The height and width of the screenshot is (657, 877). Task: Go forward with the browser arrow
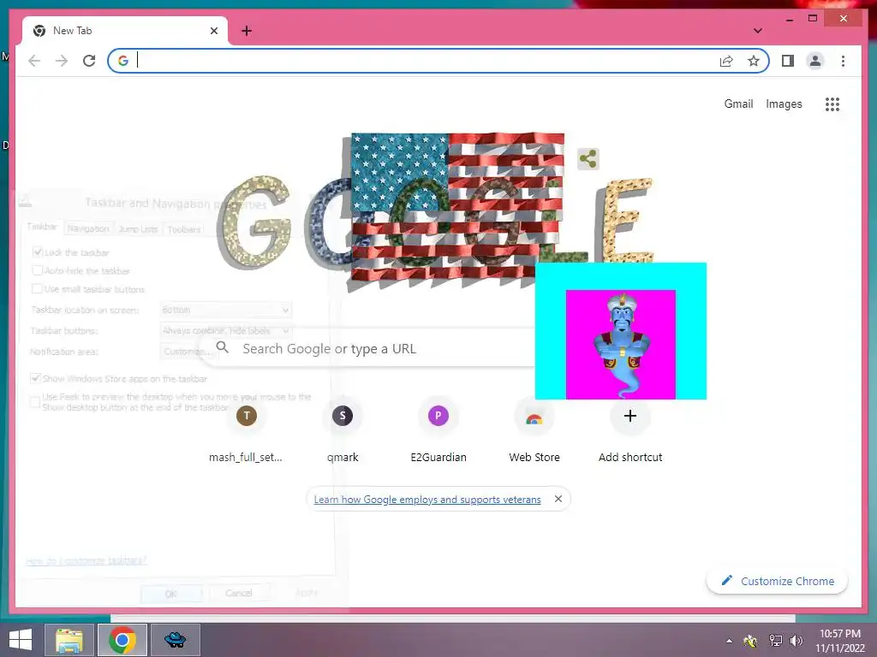pyautogui.click(x=62, y=61)
